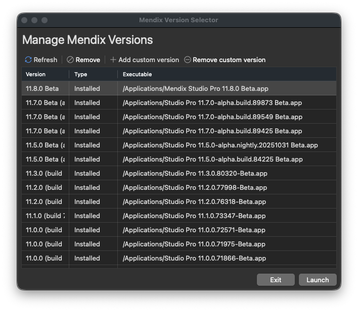358x311 pixels.
Task: Sort by the Type column header
Action: point(81,74)
